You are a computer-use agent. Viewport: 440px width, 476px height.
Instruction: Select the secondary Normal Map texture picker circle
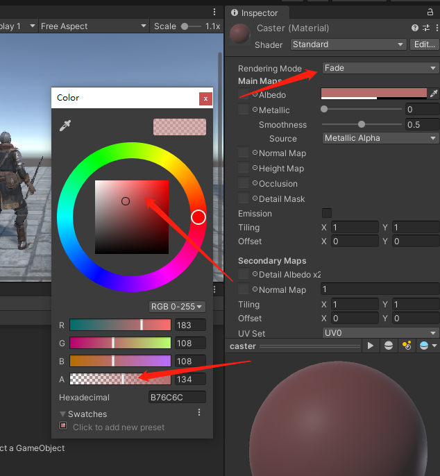coord(255,289)
